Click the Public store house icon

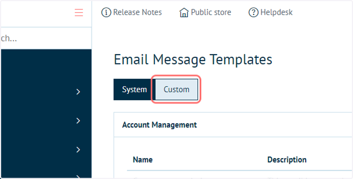[184, 13]
